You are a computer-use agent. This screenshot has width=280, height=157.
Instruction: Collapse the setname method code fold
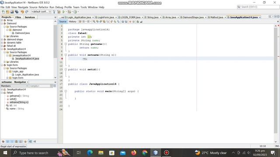coord(66,55)
